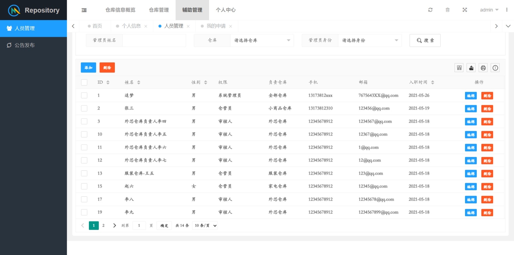Check the row for 追梦
The height and width of the screenshot is (255, 514).
coord(84,95)
